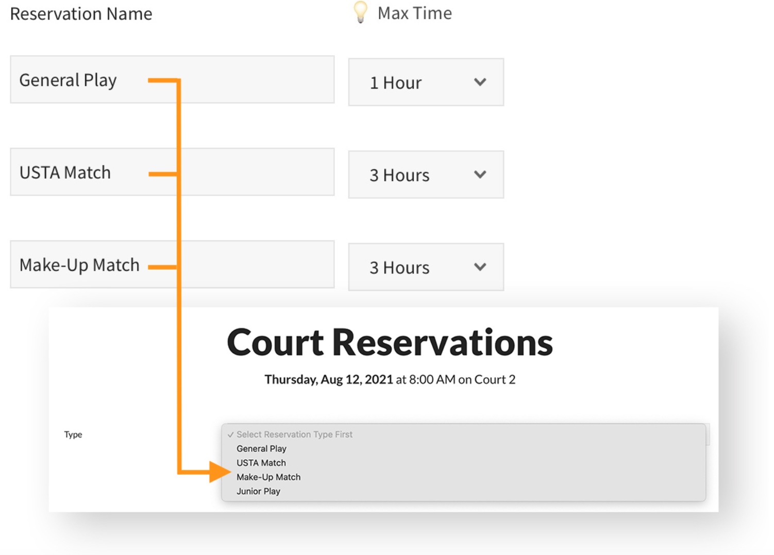
Task: Click the chevron arrow in USTA Match's time selector
Action: 480,175
